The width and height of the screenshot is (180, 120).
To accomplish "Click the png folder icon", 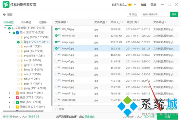I will tap(22, 37).
